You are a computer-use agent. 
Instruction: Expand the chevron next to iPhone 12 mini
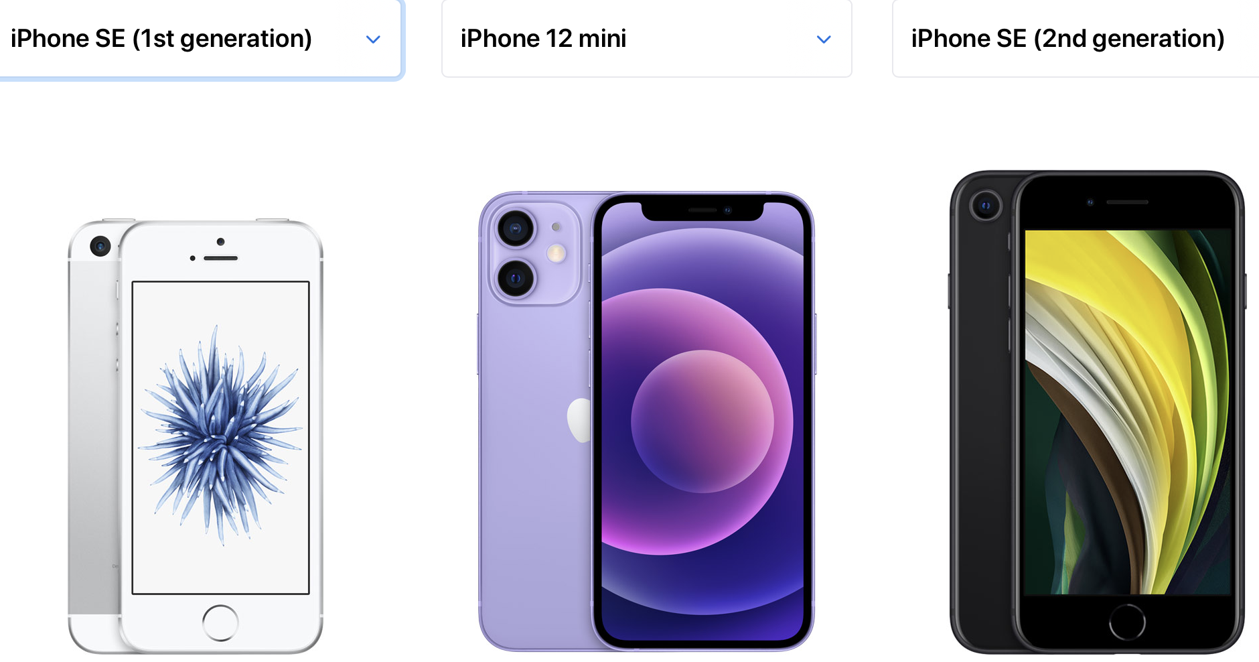tap(824, 40)
